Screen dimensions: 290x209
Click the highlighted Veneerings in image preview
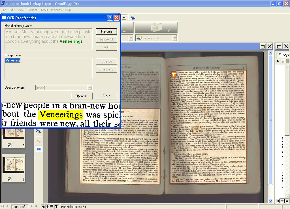(61, 115)
